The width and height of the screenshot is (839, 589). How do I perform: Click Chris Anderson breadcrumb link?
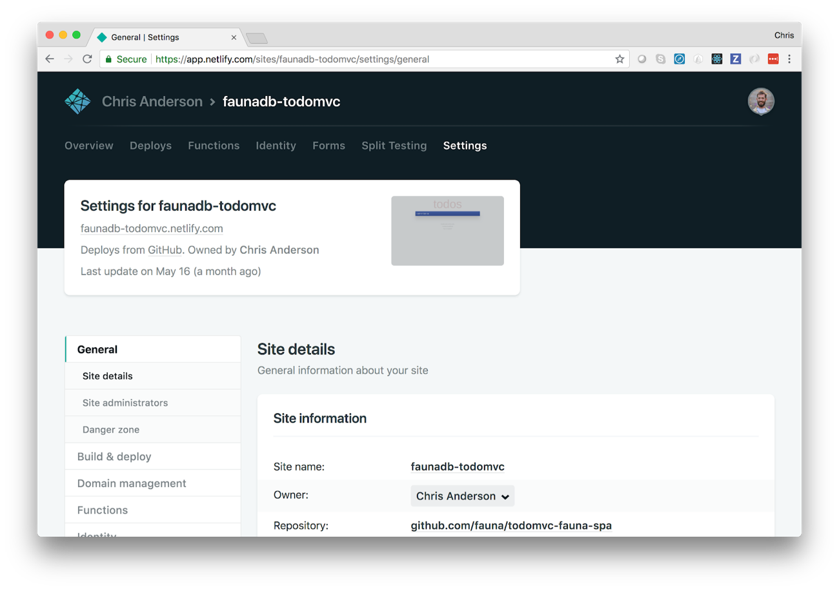coord(152,102)
